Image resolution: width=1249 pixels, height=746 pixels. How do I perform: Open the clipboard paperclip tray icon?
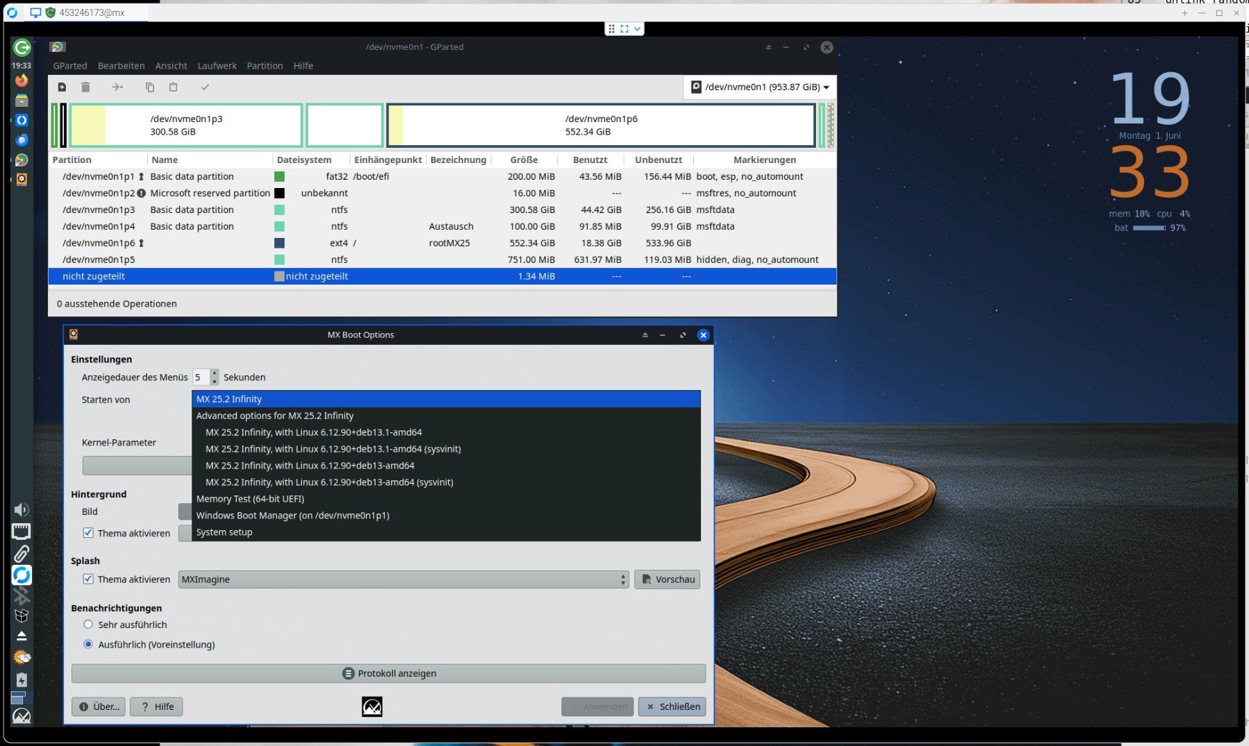(x=22, y=554)
